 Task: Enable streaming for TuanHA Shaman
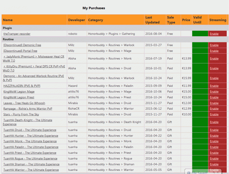(214, 164)
